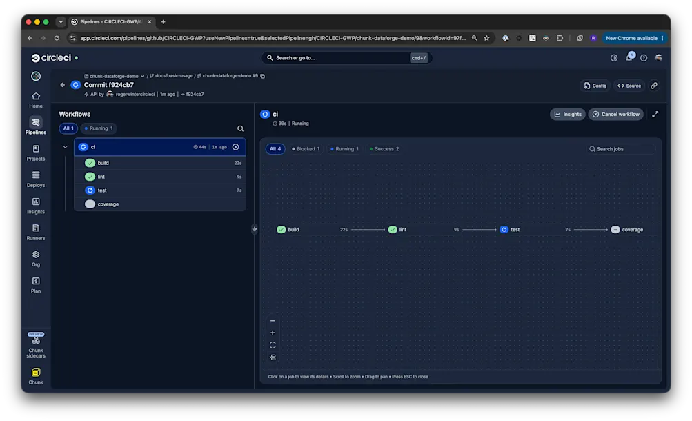Image resolution: width=692 pixels, height=421 pixels.
Task: Zoom in the graph with the plus button
Action: pos(273,333)
